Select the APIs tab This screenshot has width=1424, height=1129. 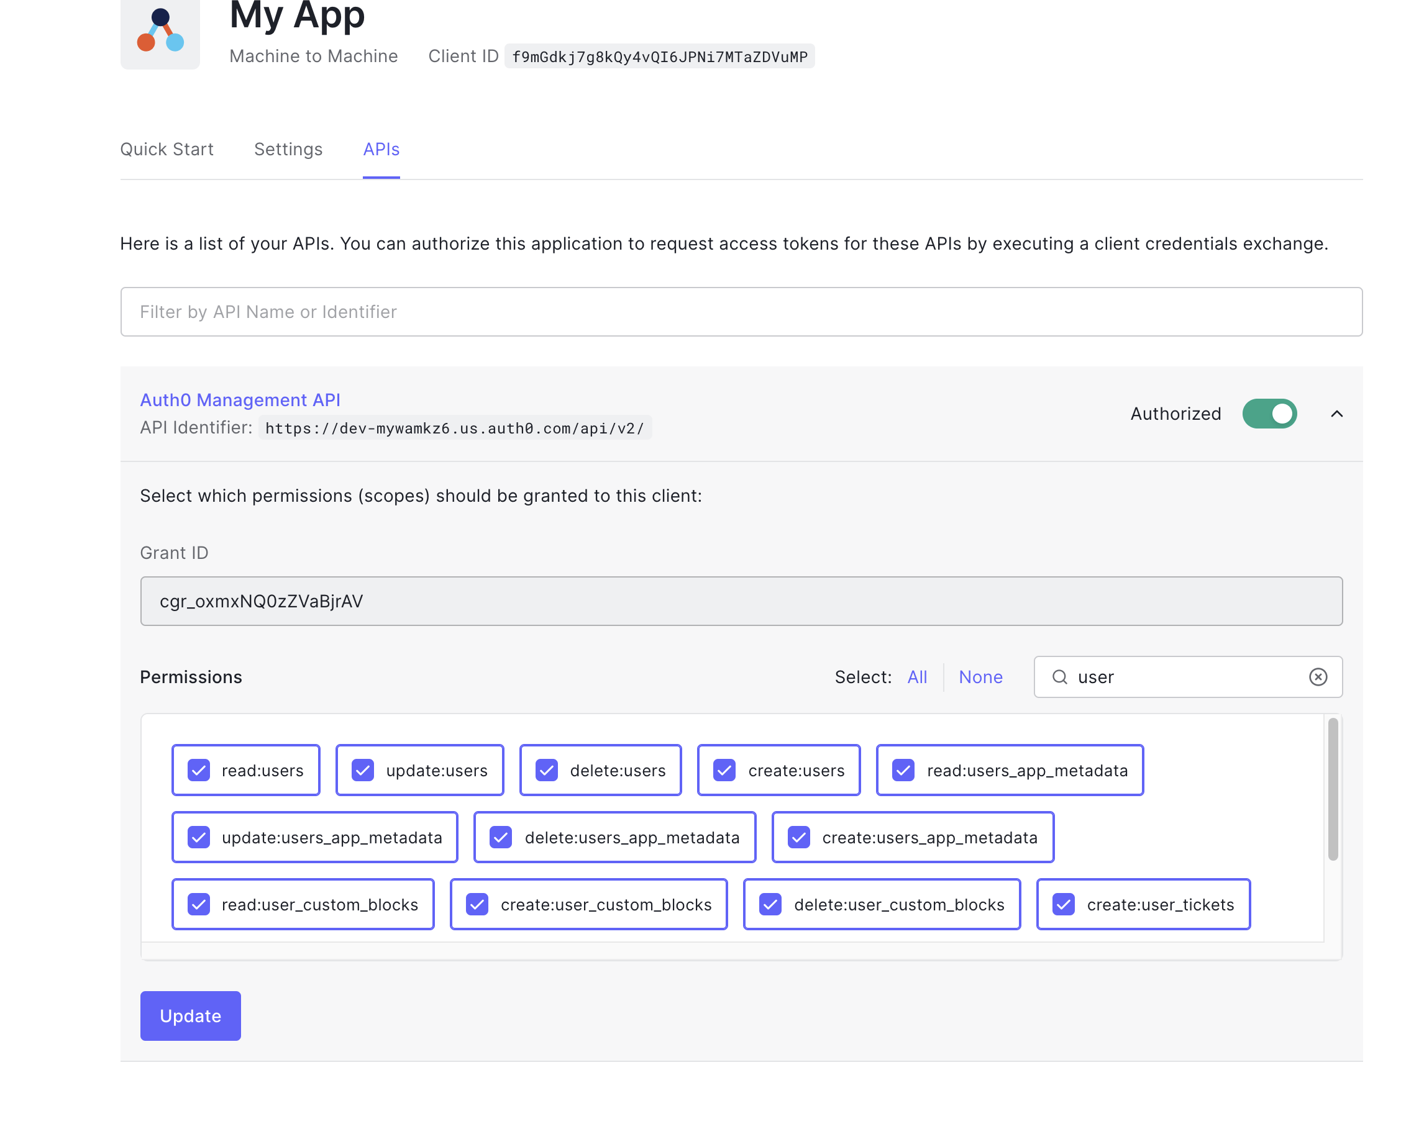point(381,149)
